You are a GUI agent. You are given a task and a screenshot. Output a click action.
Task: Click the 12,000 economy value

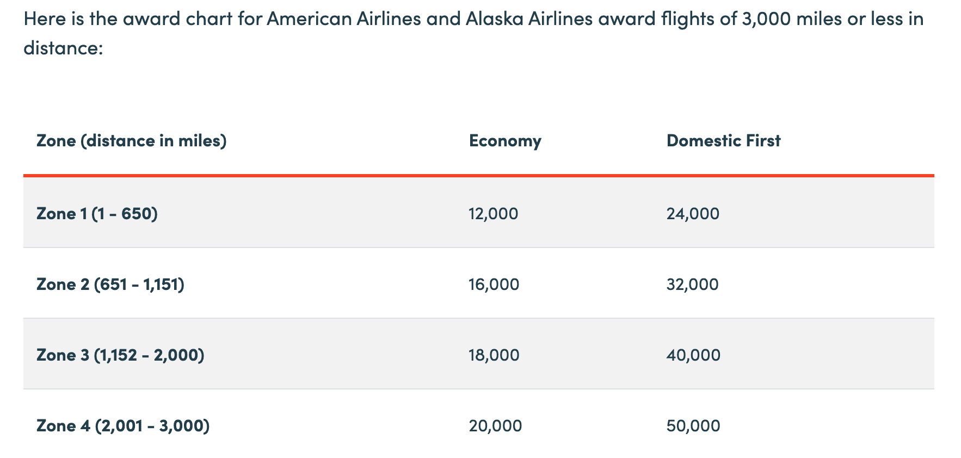[493, 213]
